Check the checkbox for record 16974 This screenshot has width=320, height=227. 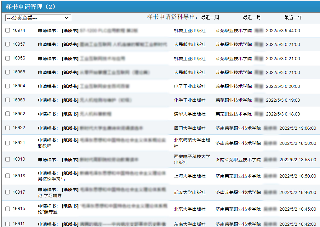8,31
